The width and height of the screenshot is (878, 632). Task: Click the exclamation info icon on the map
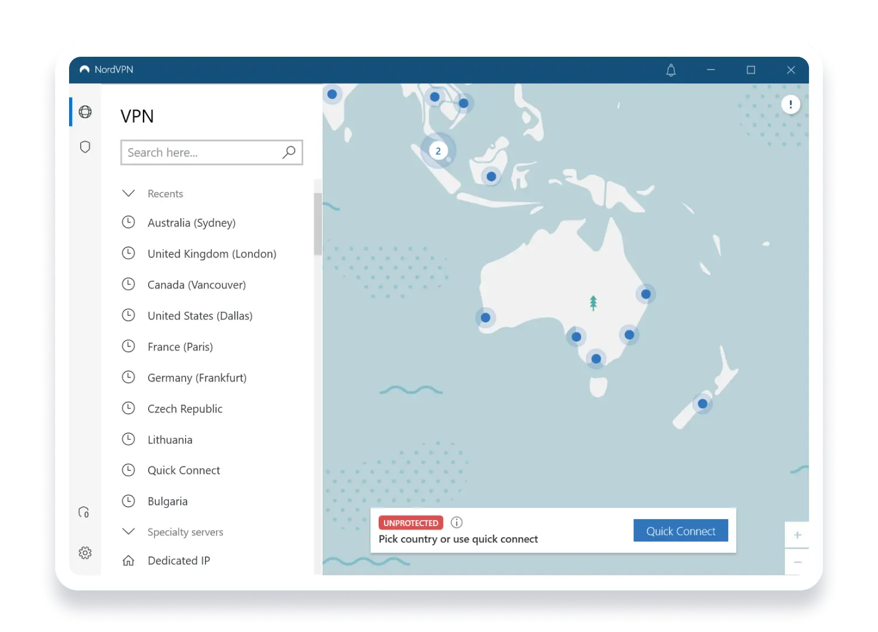(790, 104)
